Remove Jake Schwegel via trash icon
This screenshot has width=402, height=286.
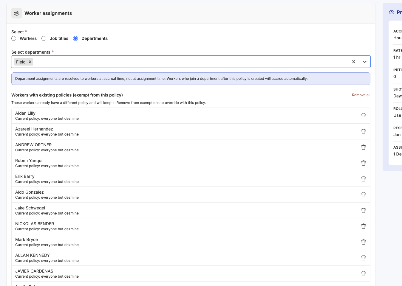coord(363,210)
